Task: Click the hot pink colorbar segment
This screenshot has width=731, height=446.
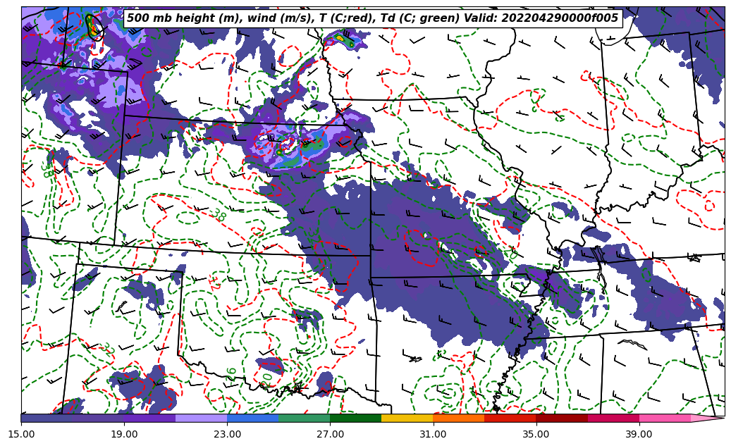Action: click(x=665, y=418)
